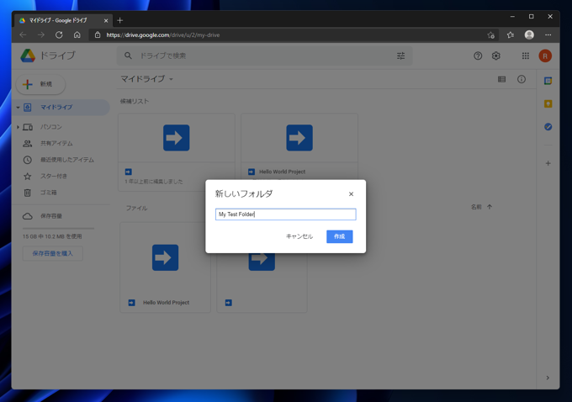Screen dimensions: 572x402
Task: Click the storage usage progress bar
Action: pyautogui.click(x=58, y=229)
